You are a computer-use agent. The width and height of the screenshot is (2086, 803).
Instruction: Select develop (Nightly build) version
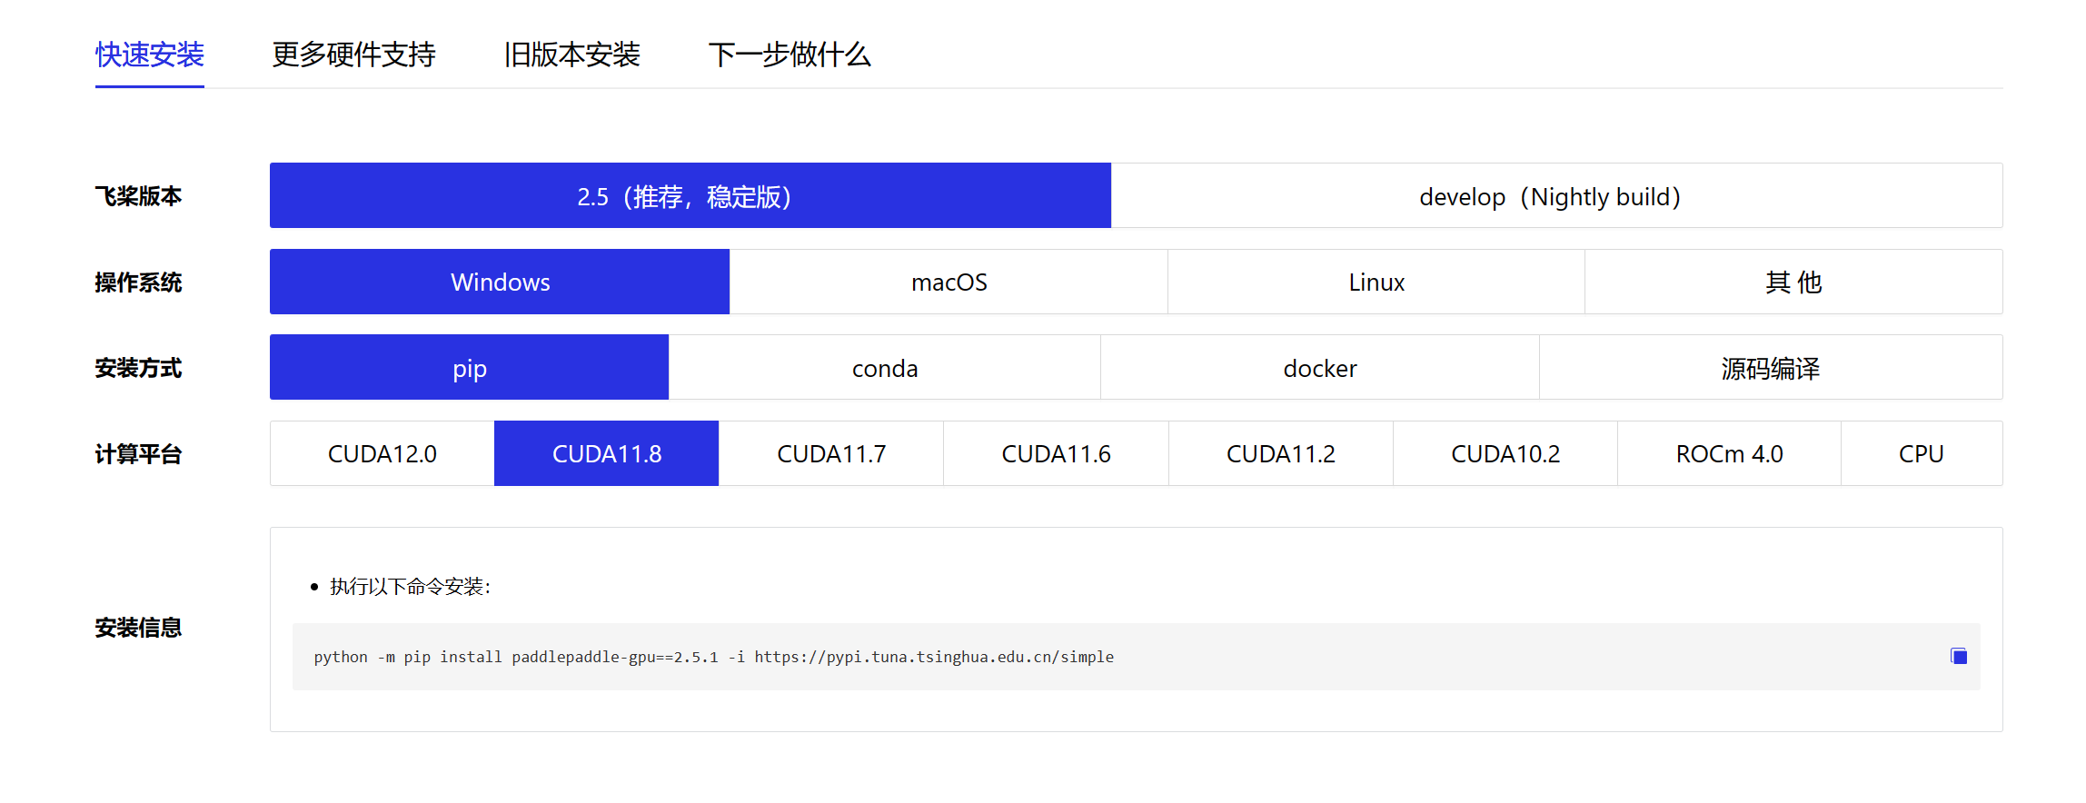click(x=1557, y=195)
